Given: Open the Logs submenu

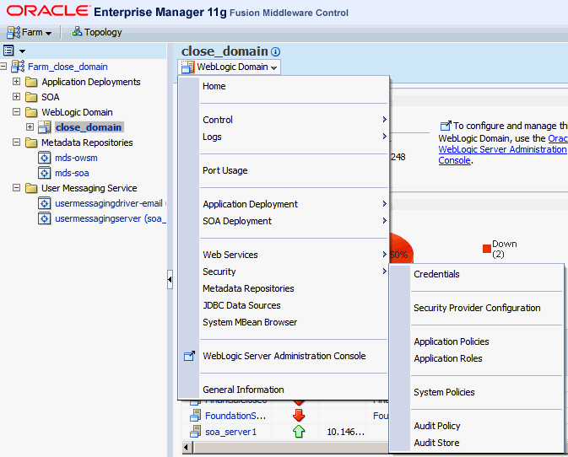Looking at the screenshot, I should [294, 137].
